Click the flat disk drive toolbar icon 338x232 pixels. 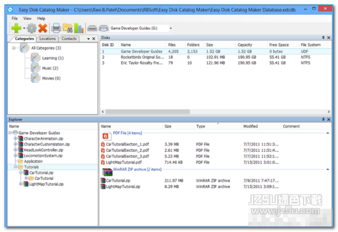tap(92, 28)
